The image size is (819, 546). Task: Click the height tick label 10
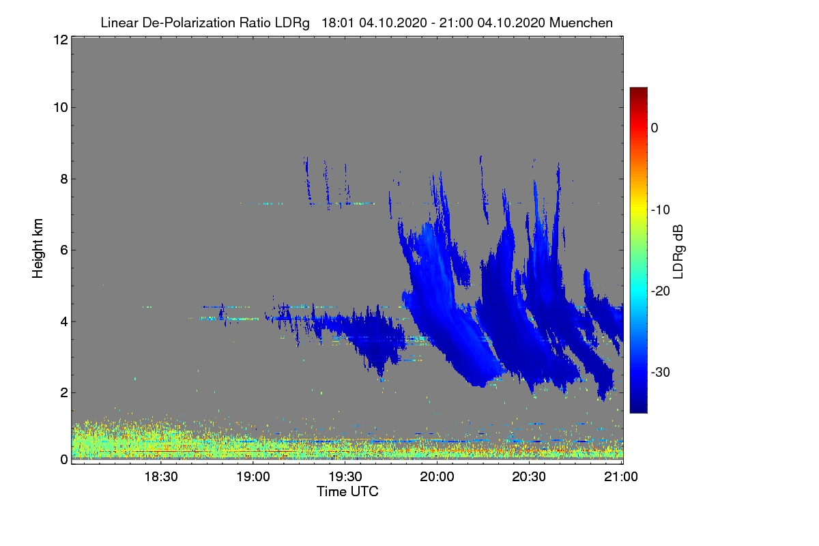59,107
